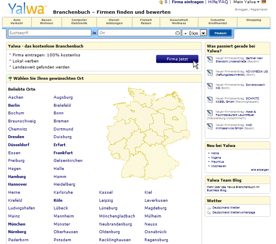Click the Yalwa logo
This screenshot has width=276, height=244.
tap(27, 8)
